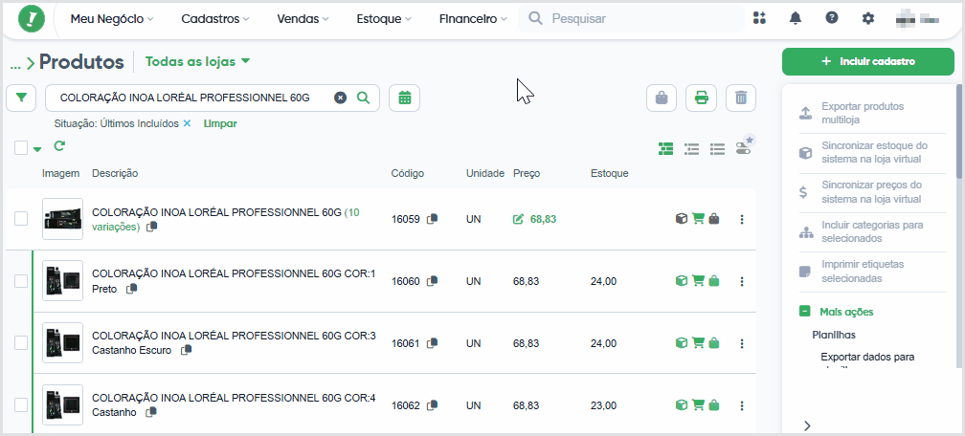Open the Financeiro menu

473,19
